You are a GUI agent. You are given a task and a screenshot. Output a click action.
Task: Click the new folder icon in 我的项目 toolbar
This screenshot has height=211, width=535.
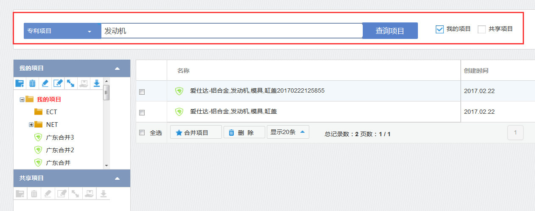[20, 83]
